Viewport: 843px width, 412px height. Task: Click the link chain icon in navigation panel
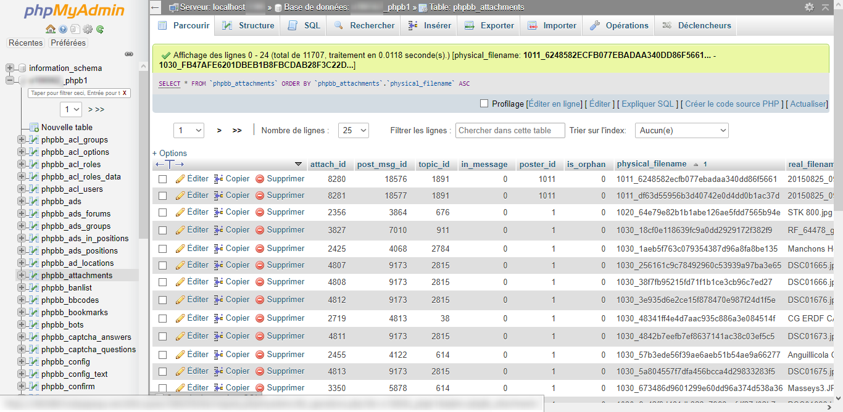click(129, 54)
